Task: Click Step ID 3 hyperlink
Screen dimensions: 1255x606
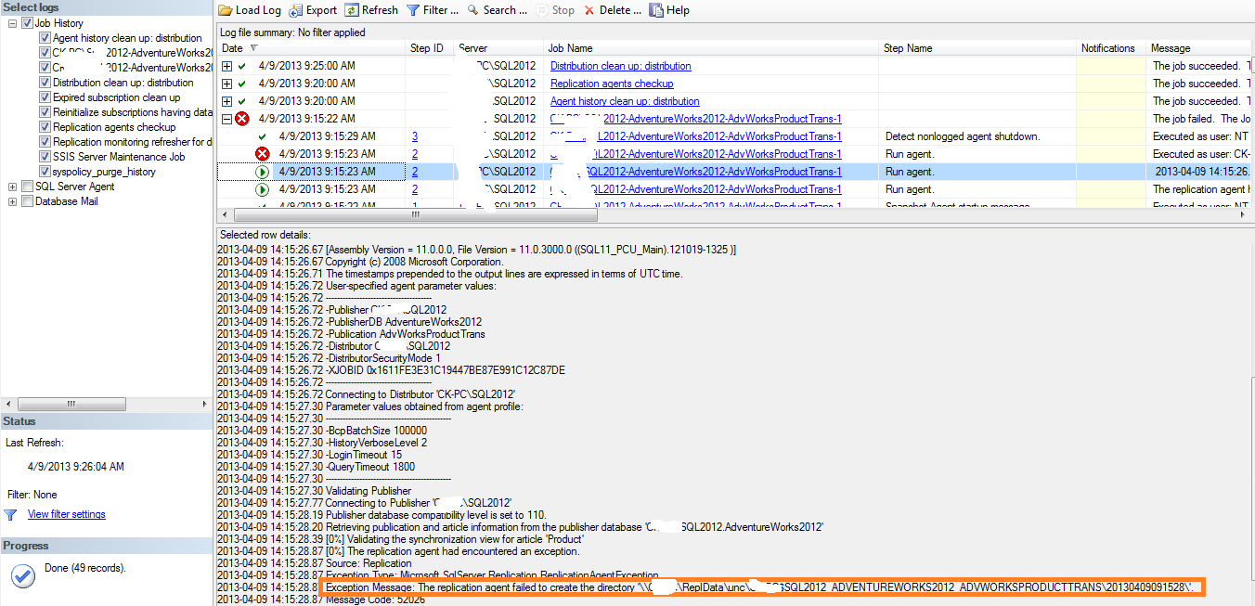Action: tap(413, 135)
